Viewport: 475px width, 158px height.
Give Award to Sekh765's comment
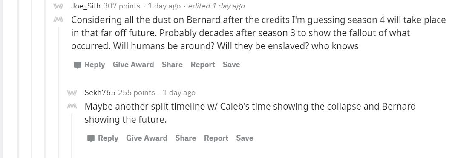(147, 138)
